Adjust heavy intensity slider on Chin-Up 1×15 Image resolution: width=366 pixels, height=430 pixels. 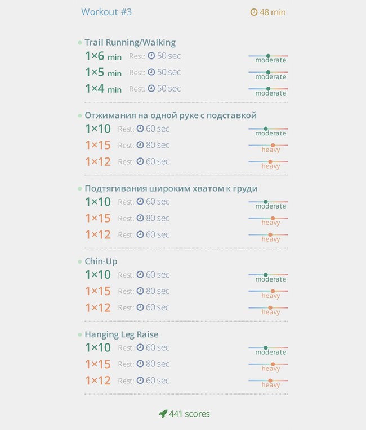(x=269, y=291)
